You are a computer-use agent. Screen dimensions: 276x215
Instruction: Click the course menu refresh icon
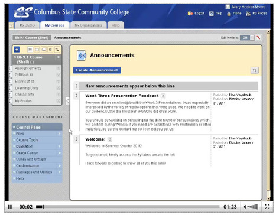(50, 50)
